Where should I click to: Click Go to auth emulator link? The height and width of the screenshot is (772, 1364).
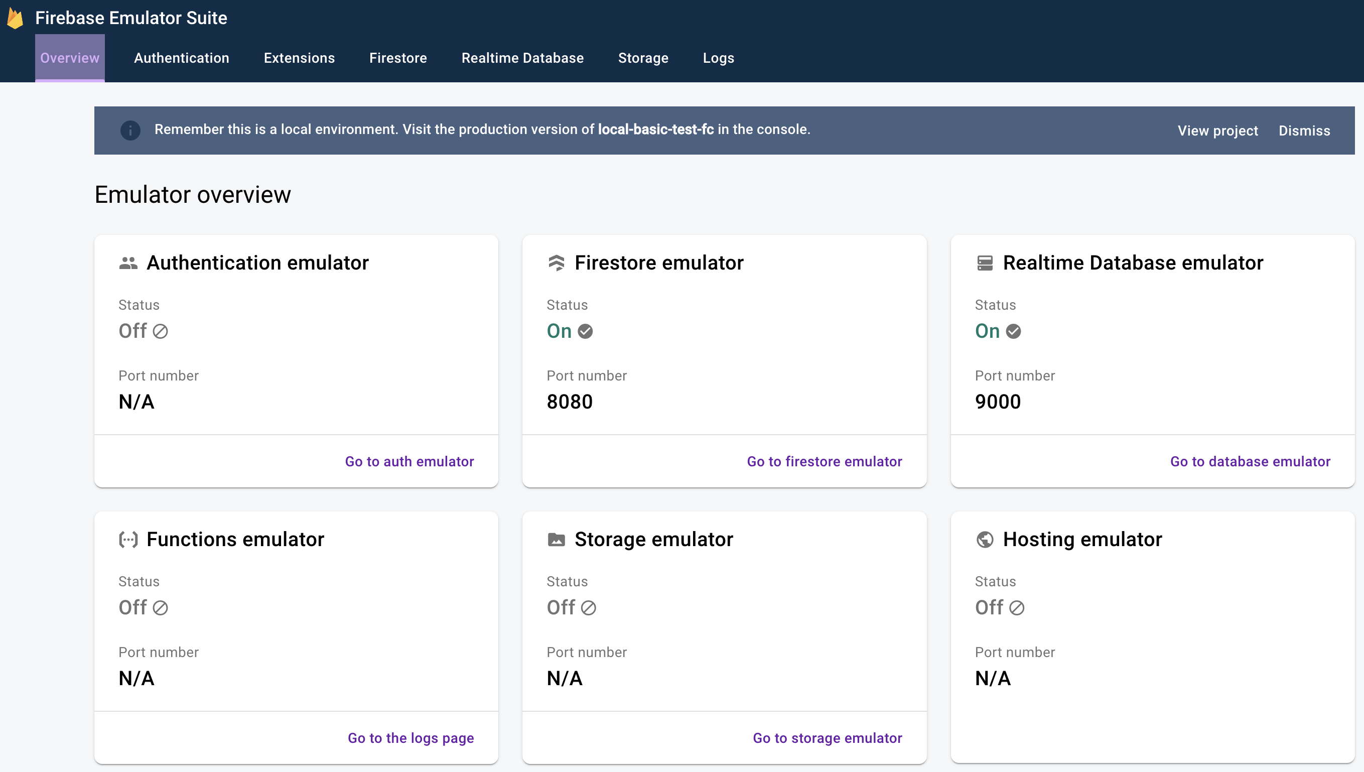[x=410, y=461]
